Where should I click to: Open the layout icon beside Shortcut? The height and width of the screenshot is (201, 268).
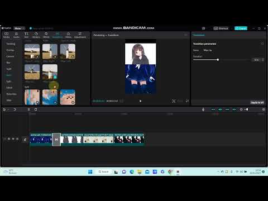click(x=203, y=28)
